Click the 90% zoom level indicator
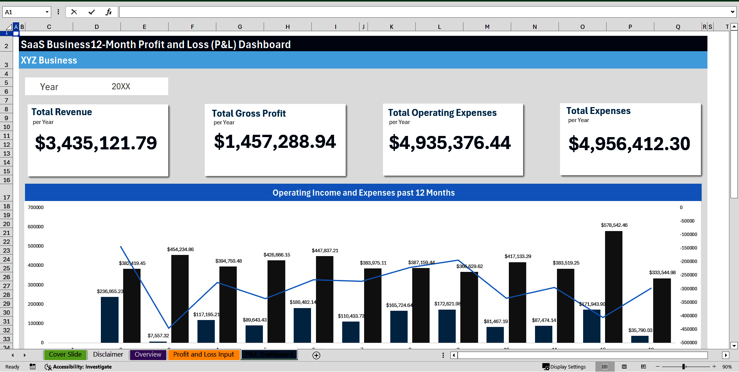This screenshot has width=739, height=372. click(x=728, y=367)
